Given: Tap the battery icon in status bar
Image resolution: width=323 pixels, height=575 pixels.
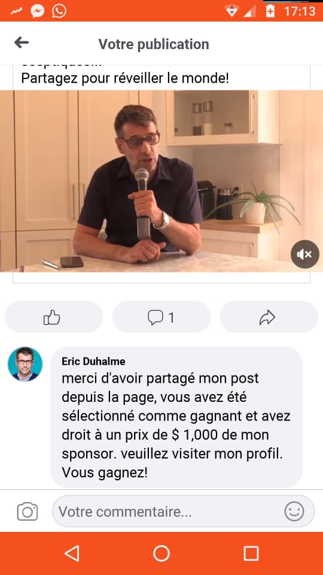Looking at the screenshot, I should coord(270,11).
